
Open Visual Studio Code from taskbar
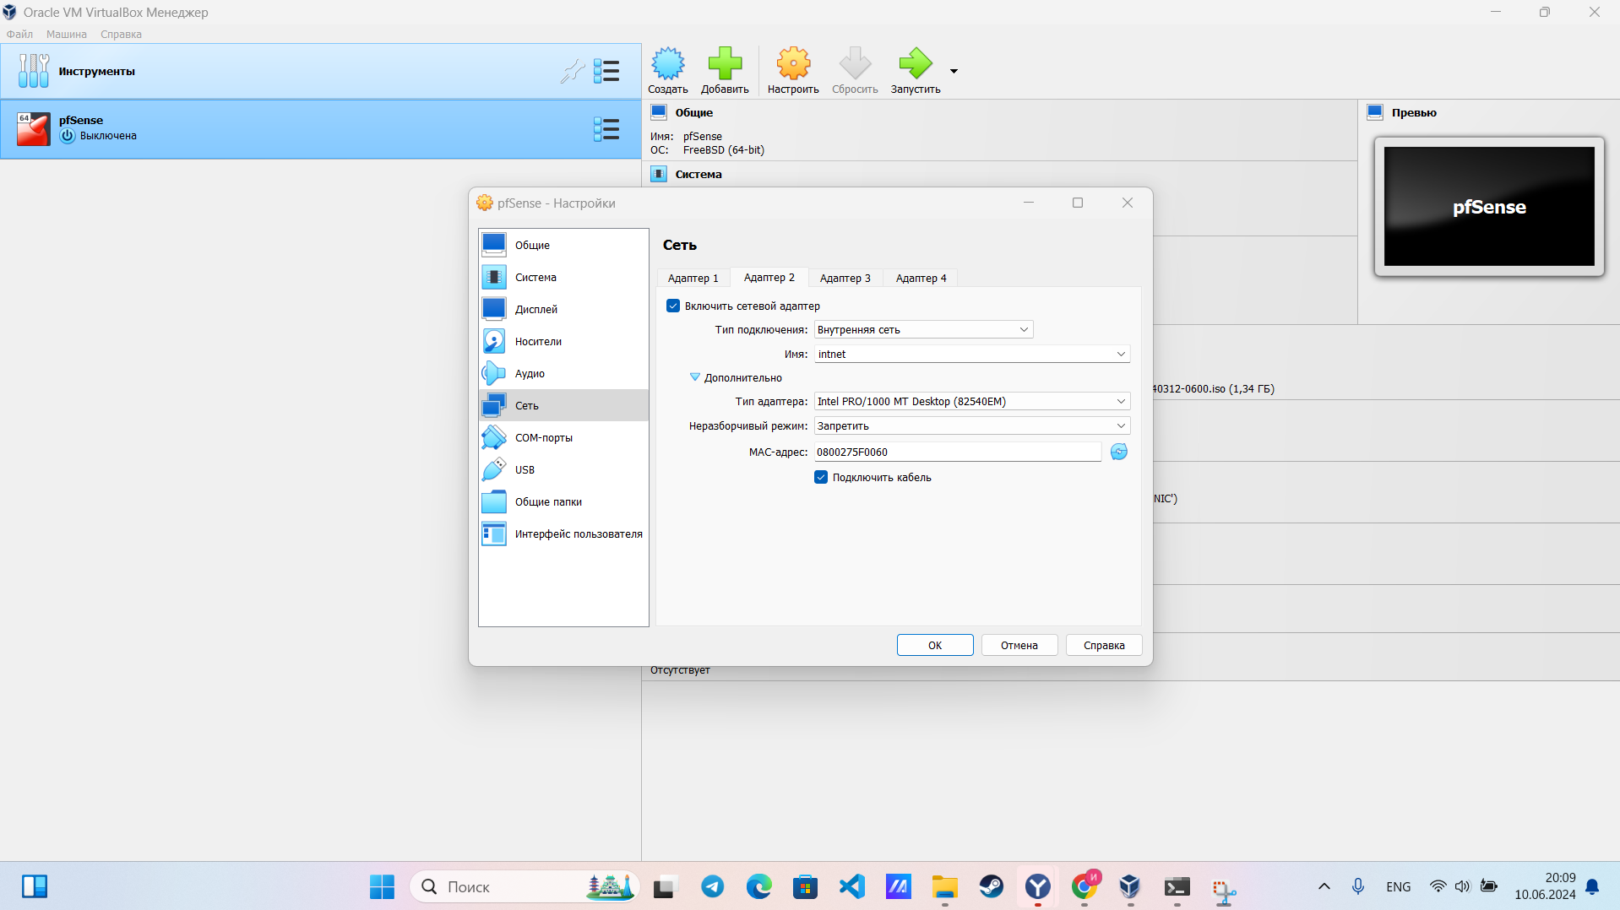point(852,886)
